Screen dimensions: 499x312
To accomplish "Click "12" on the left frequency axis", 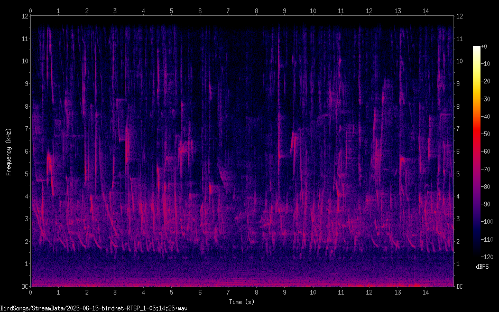I will pos(25,16).
